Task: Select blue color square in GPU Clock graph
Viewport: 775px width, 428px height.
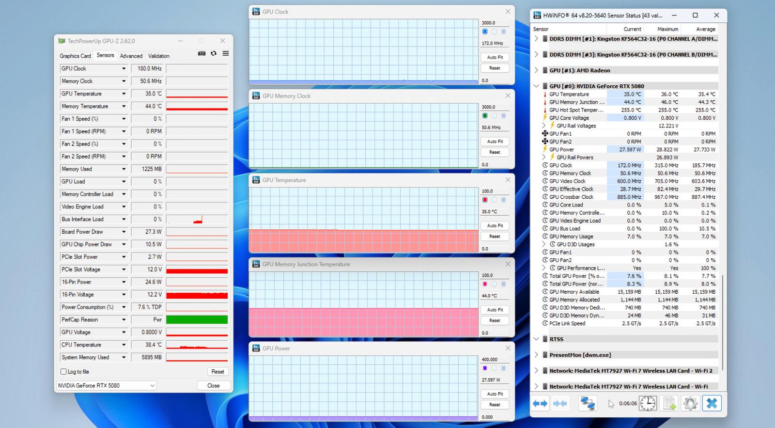Action: [x=485, y=32]
